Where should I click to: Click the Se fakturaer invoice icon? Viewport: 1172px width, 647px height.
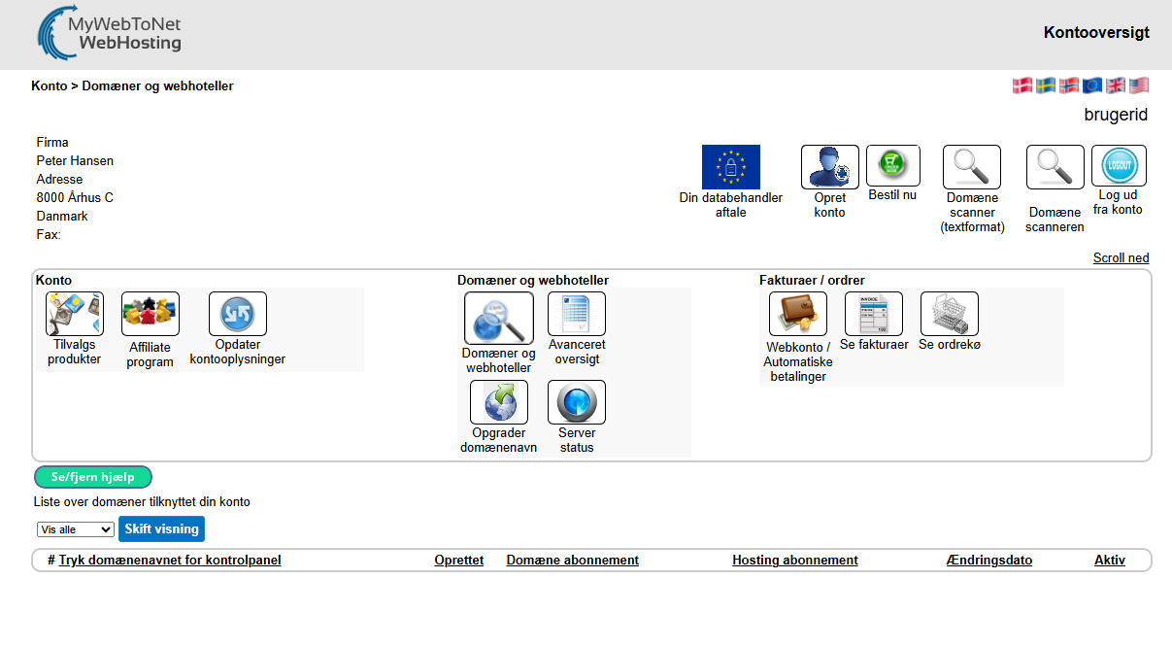click(874, 314)
